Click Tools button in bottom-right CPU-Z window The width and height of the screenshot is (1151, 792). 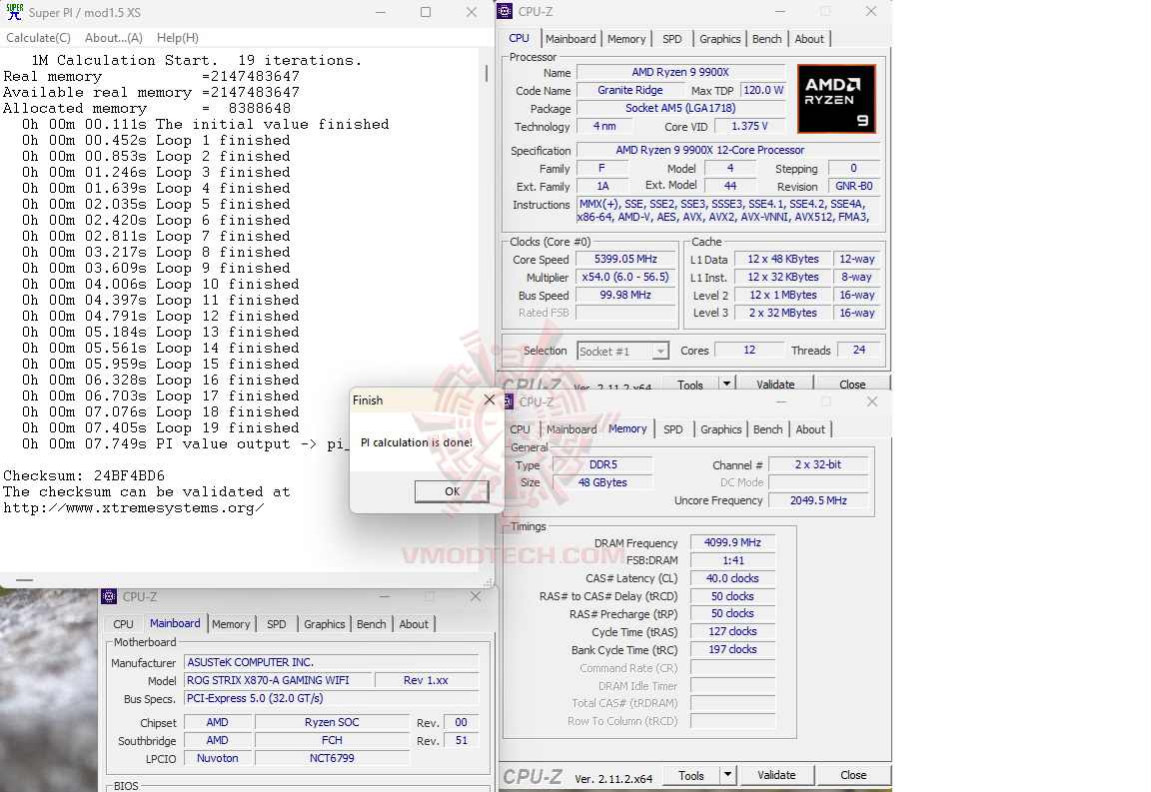click(690, 775)
